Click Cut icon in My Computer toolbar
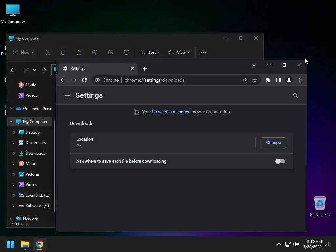This screenshot has width=336, height=252. (x=47, y=52)
